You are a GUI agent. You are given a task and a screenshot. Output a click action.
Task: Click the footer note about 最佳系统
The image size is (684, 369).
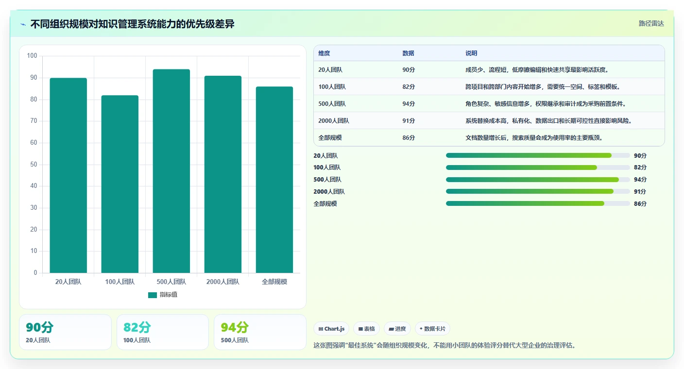point(445,346)
